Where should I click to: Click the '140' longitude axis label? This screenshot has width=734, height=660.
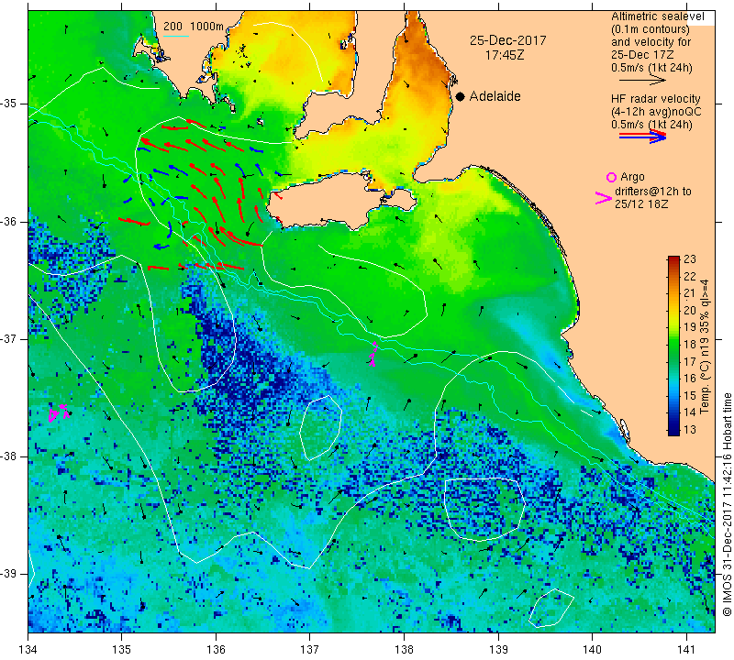592,650
